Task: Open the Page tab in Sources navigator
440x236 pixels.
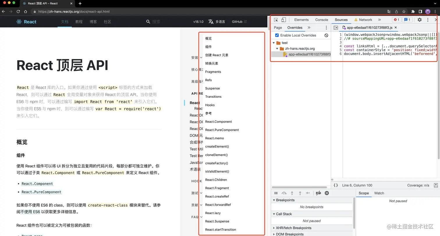Action: [x=278, y=28]
